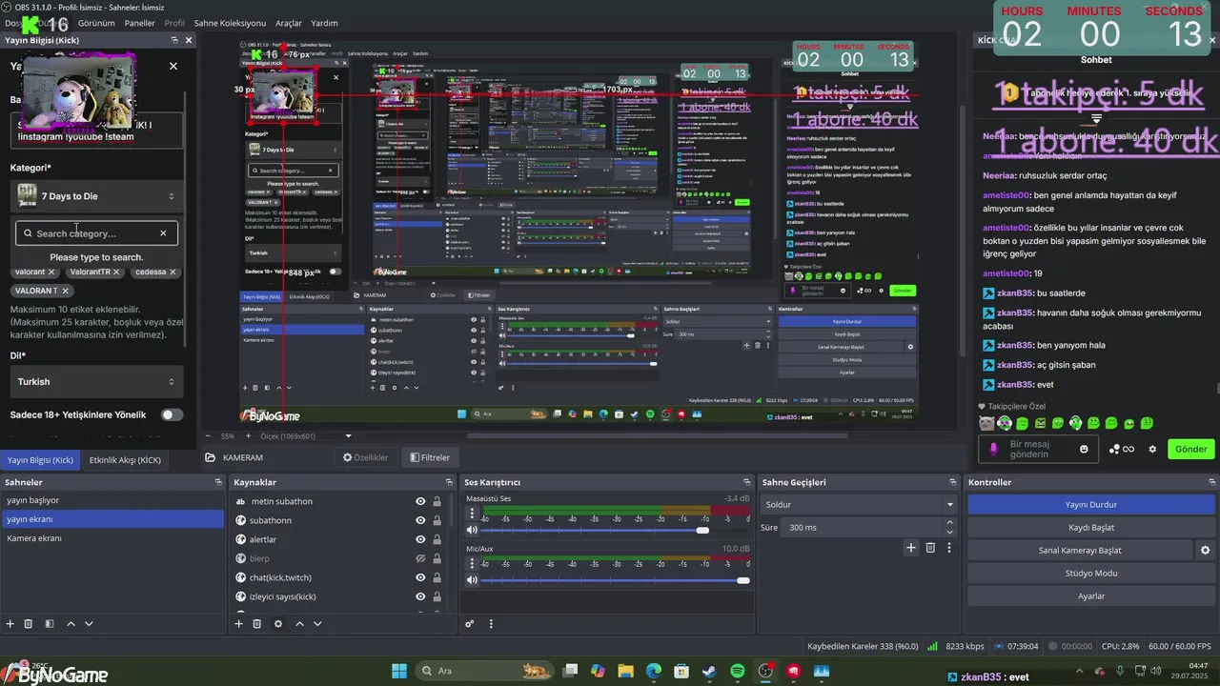Open Ayarlar from Kontroller
Viewport: 1220px width, 686px height.
tap(1091, 596)
